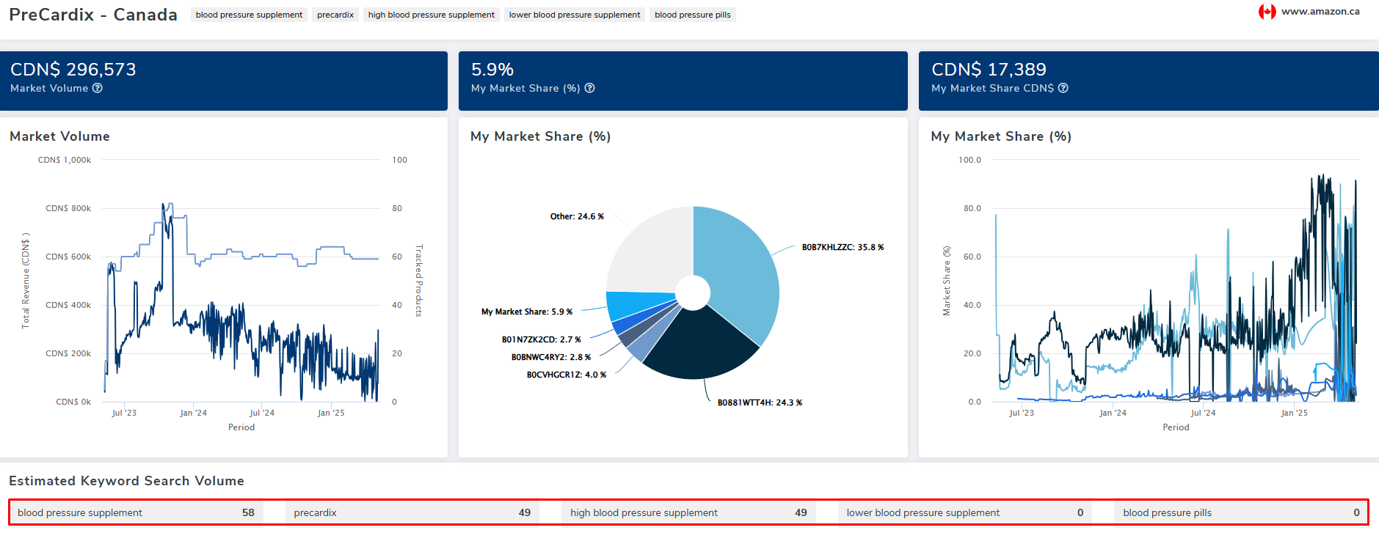Click help icon beside My Market Share CDN$
Image resolution: width=1379 pixels, height=541 pixels.
tap(1063, 88)
